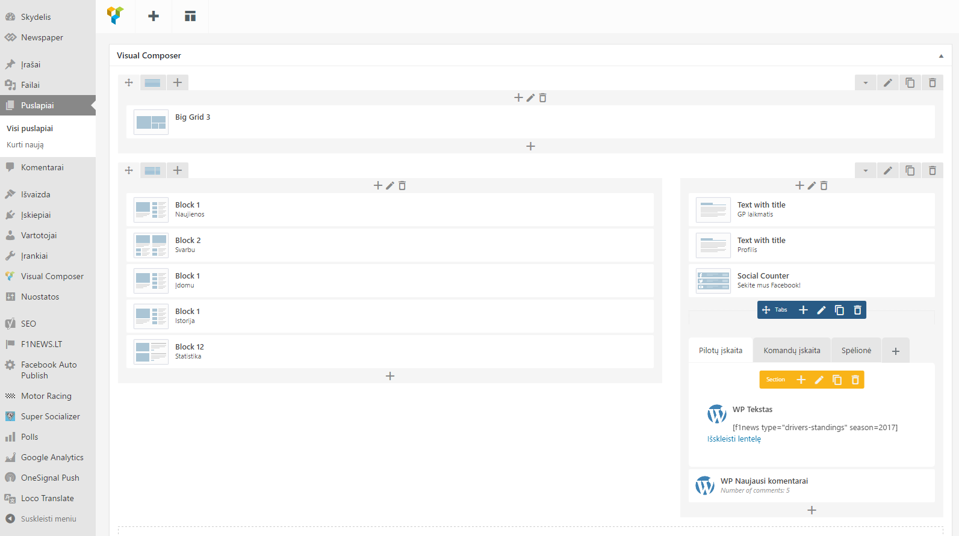This screenshot has width=959, height=536.
Task: Append element below Big Grid 3
Action: (530, 146)
